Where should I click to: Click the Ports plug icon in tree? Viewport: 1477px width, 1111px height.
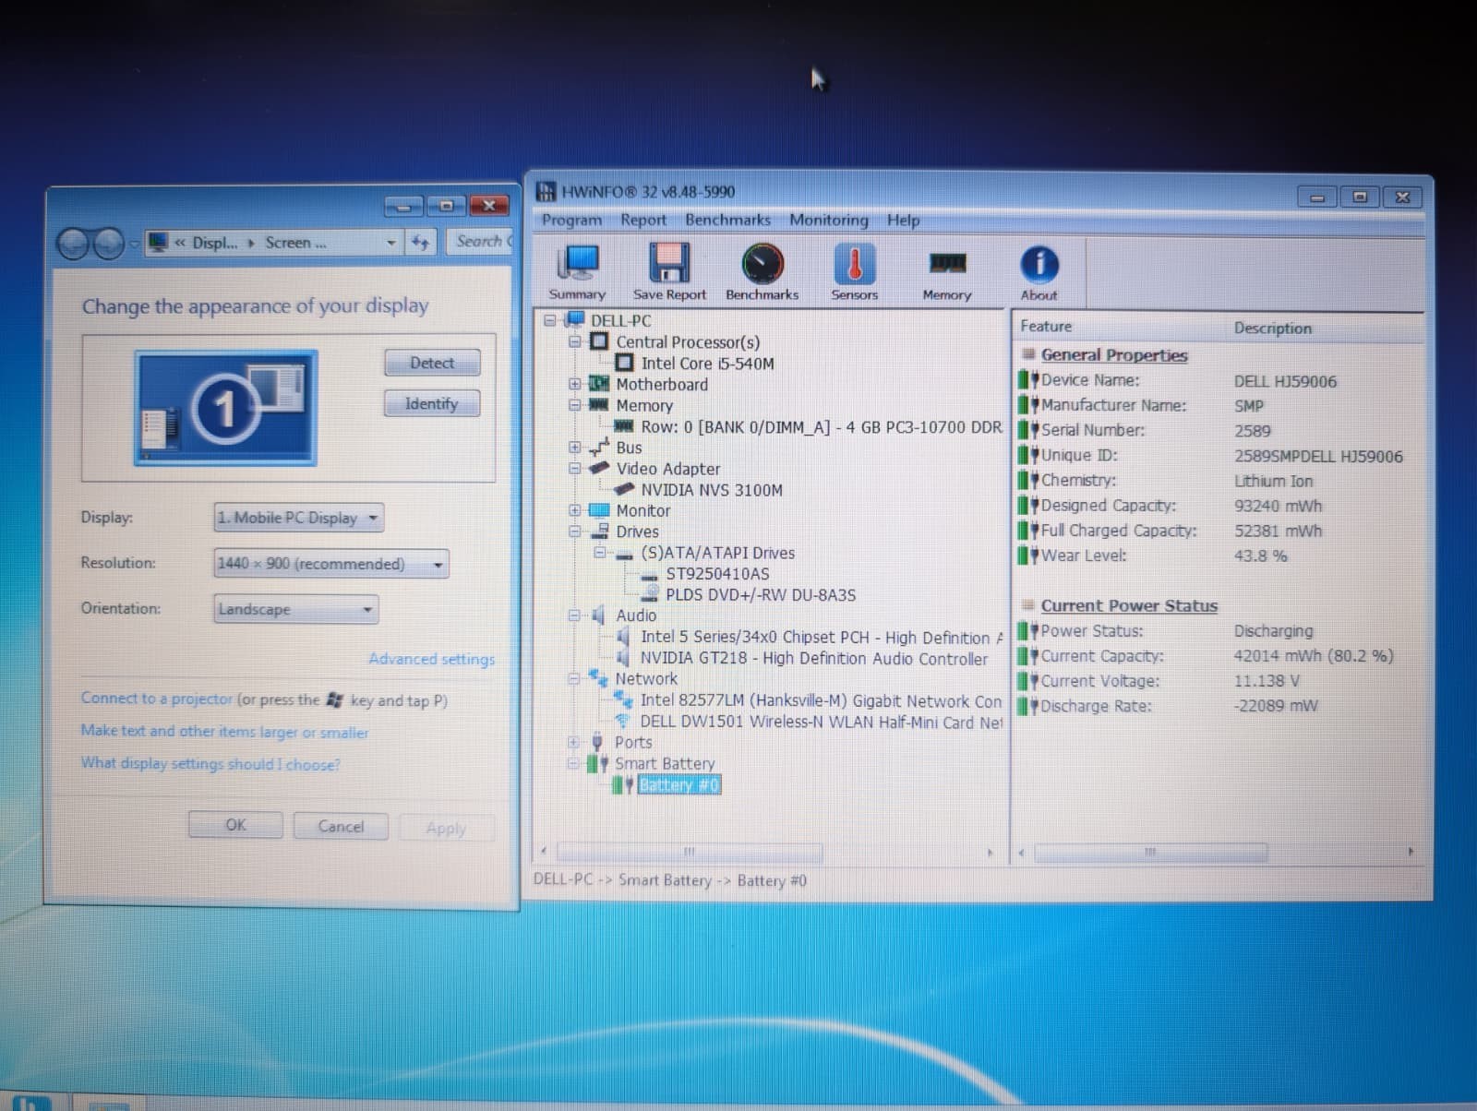click(x=598, y=742)
